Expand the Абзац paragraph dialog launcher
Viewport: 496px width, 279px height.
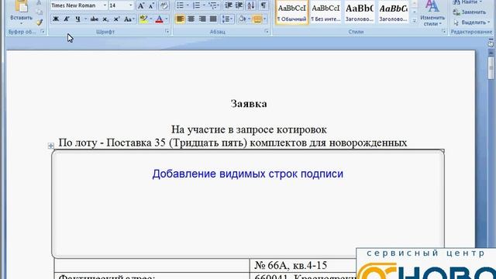tap(267, 32)
